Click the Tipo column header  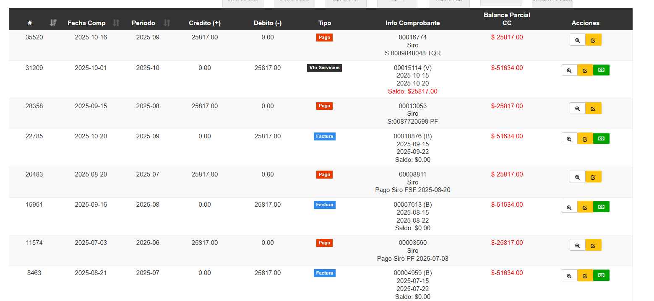point(325,23)
